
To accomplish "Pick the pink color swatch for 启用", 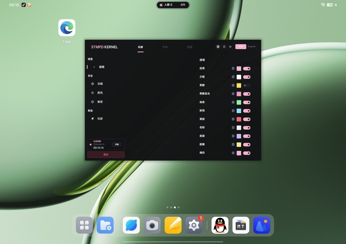I will [x=239, y=69].
